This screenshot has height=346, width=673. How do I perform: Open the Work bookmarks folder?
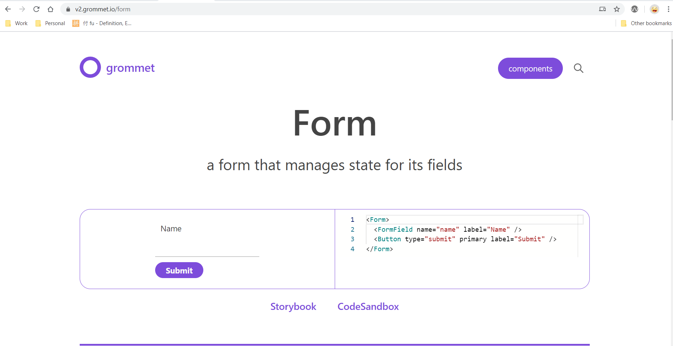pos(16,23)
